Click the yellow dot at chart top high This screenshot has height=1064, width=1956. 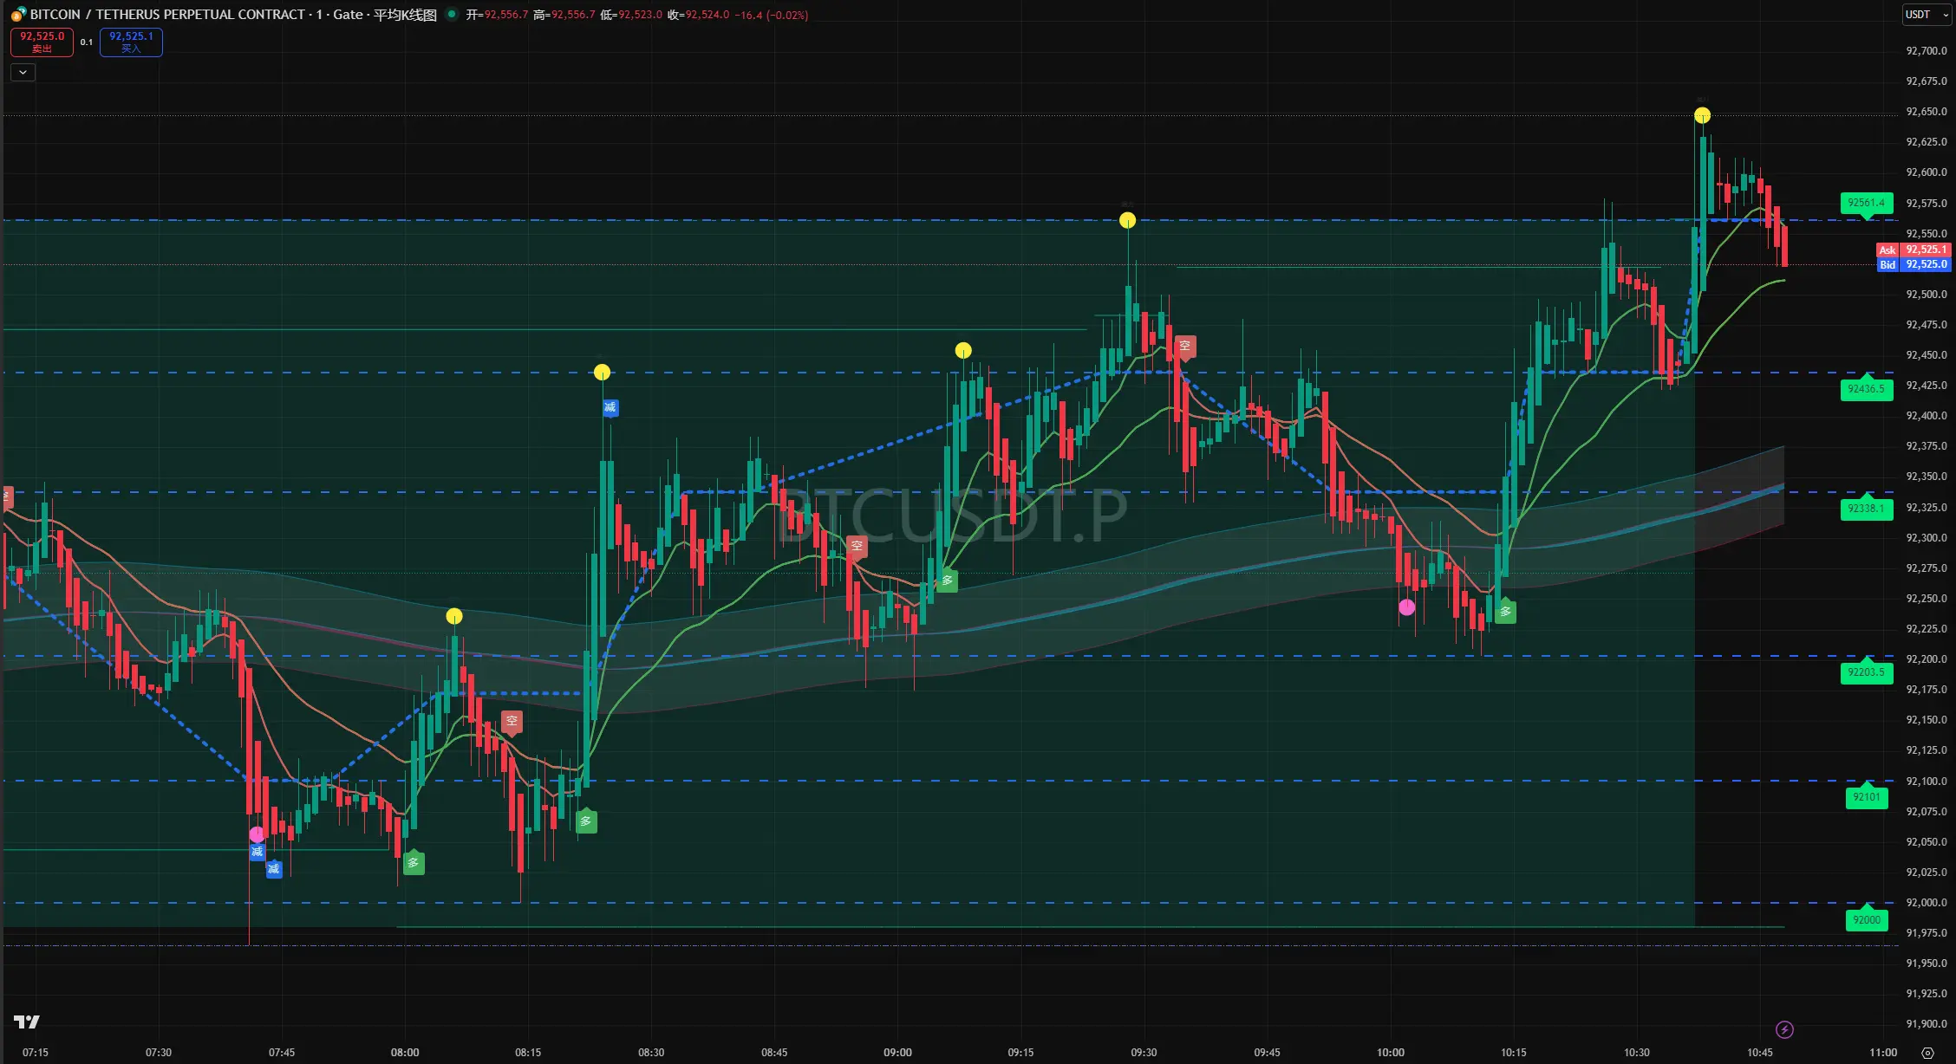(x=1702, y=115)
